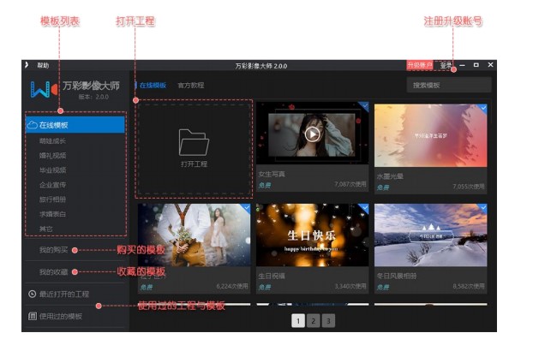
Task: Play the 女生写真 template preview
Action: tap(312, 134)
